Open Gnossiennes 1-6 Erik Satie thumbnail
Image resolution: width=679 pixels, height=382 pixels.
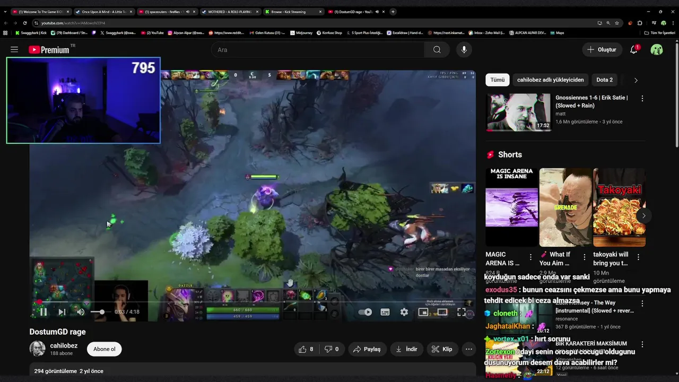click(x=518, y=112)
